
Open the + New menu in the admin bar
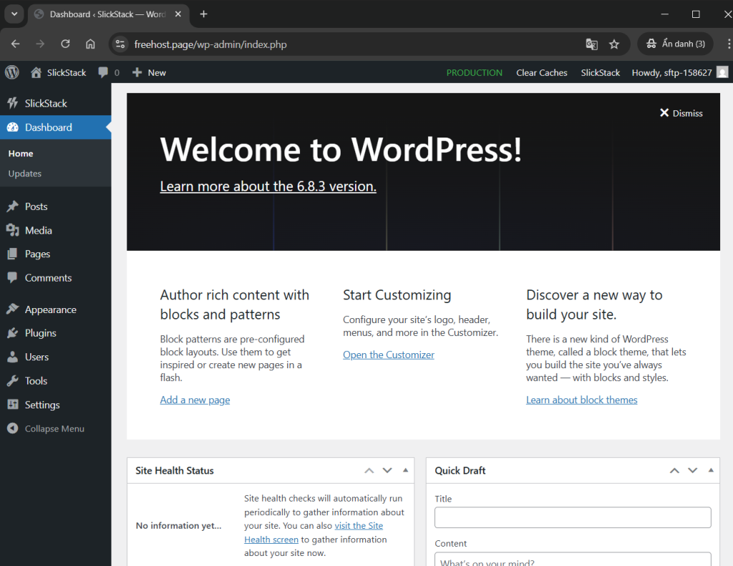[x=149, y=72]
